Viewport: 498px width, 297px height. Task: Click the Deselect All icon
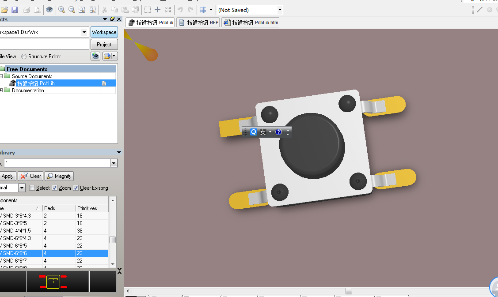pos(168,10)
